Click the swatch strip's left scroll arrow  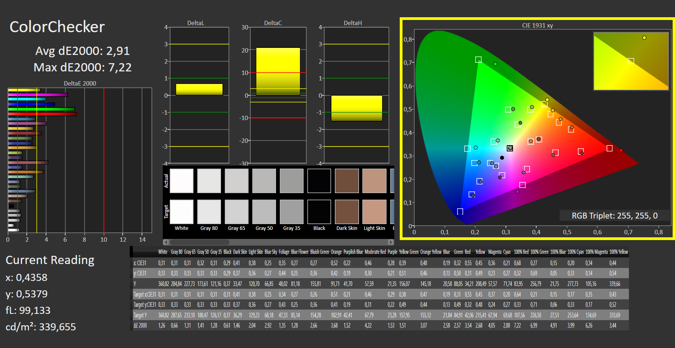click(x=166, y=242)
